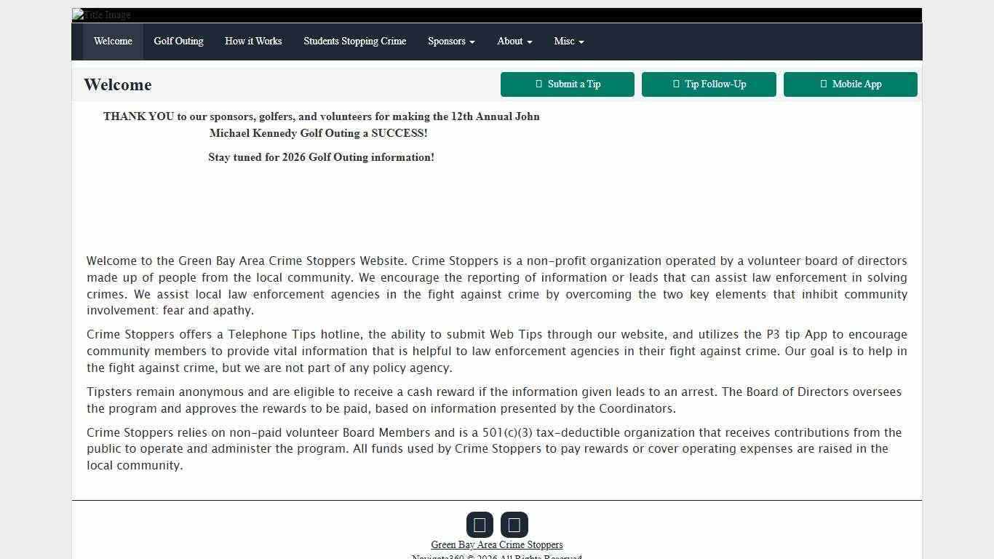The width and height of the screenshot is (994, 559).
Task: Click the Green Bay Area Crime Stoppers footer link
Action: [x=497, y=544]
